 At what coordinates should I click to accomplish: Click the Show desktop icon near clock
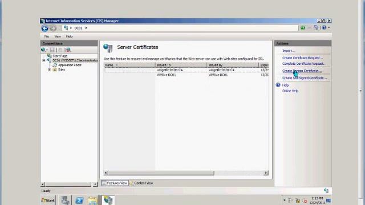point(328,200)
